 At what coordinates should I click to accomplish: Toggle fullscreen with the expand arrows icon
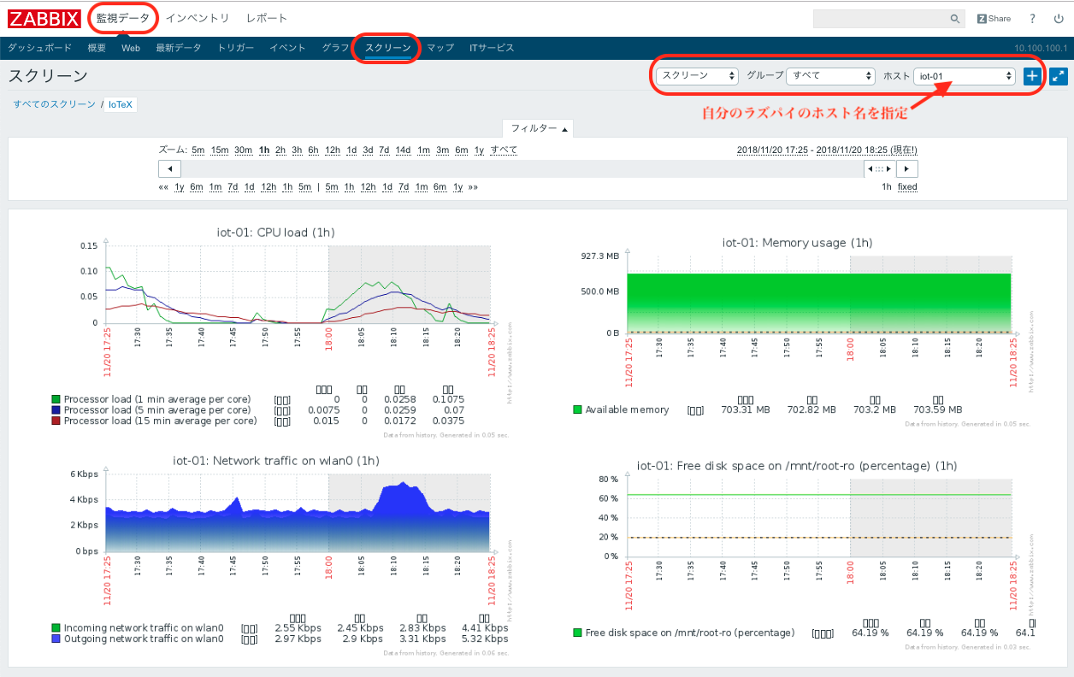[x=1059, y=76]
